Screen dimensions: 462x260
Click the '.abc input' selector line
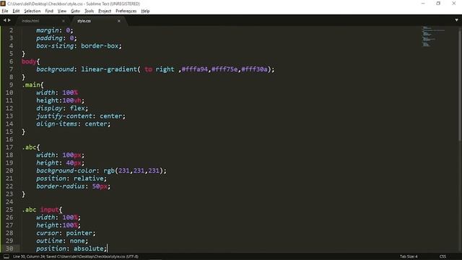pyautogui.click(x=42, y=209)
